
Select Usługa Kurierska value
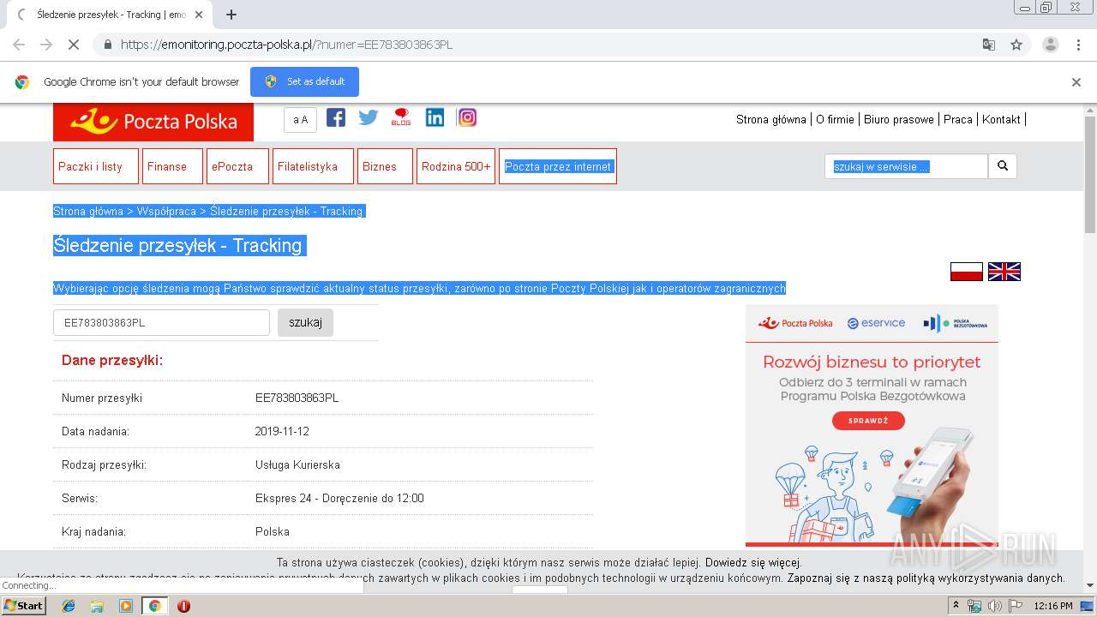pyautogui.click(x=297, y=464)
